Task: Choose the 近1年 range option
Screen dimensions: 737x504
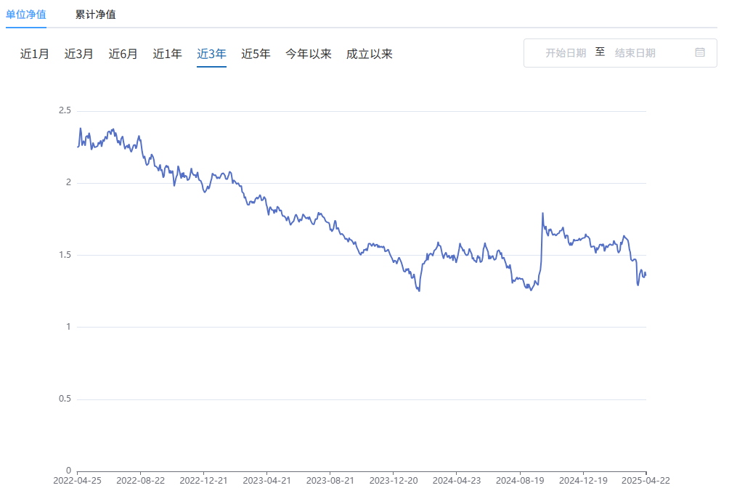Action: pos(168,54)
